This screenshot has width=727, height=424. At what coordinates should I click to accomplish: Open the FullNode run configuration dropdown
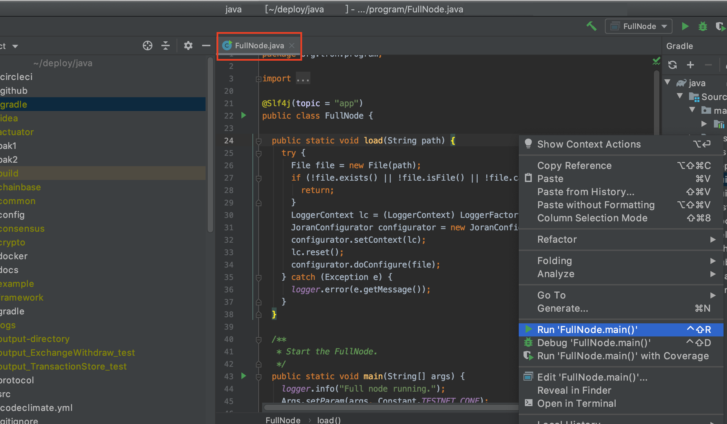pyautogui.click(x=639, y=26)
